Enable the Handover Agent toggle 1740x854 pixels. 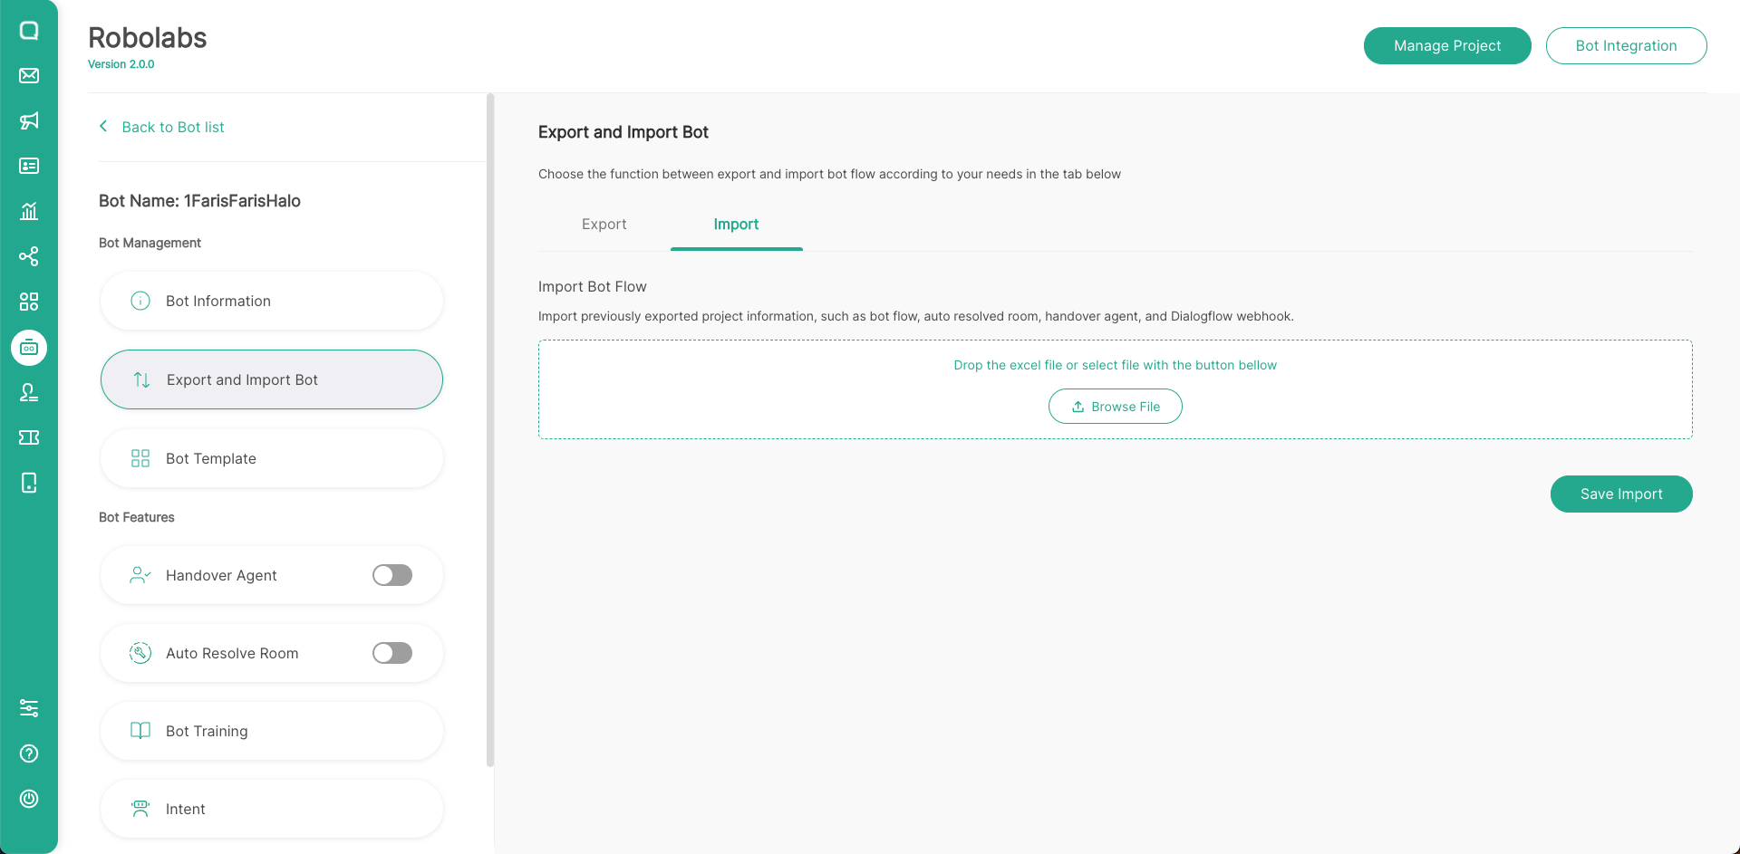[x=392, y=575]
